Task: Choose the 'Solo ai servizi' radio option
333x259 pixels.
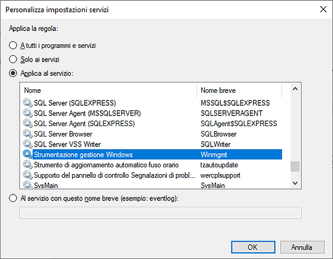Action: point(13,60)
